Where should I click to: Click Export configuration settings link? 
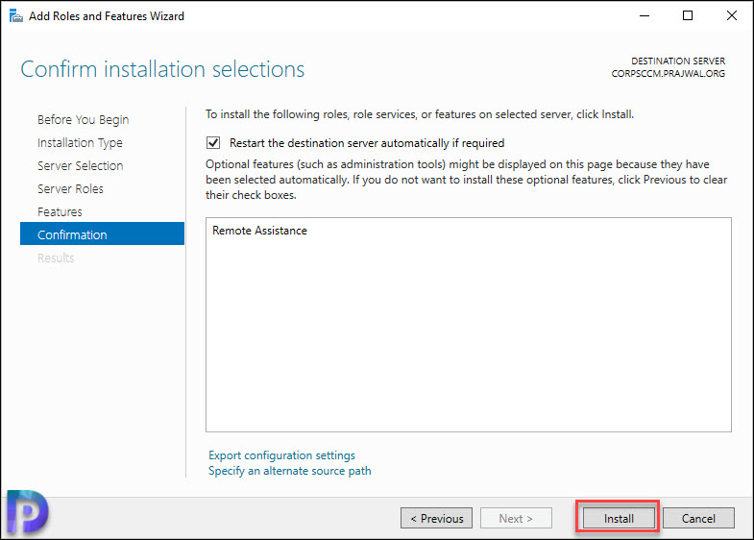pos(281,455)
